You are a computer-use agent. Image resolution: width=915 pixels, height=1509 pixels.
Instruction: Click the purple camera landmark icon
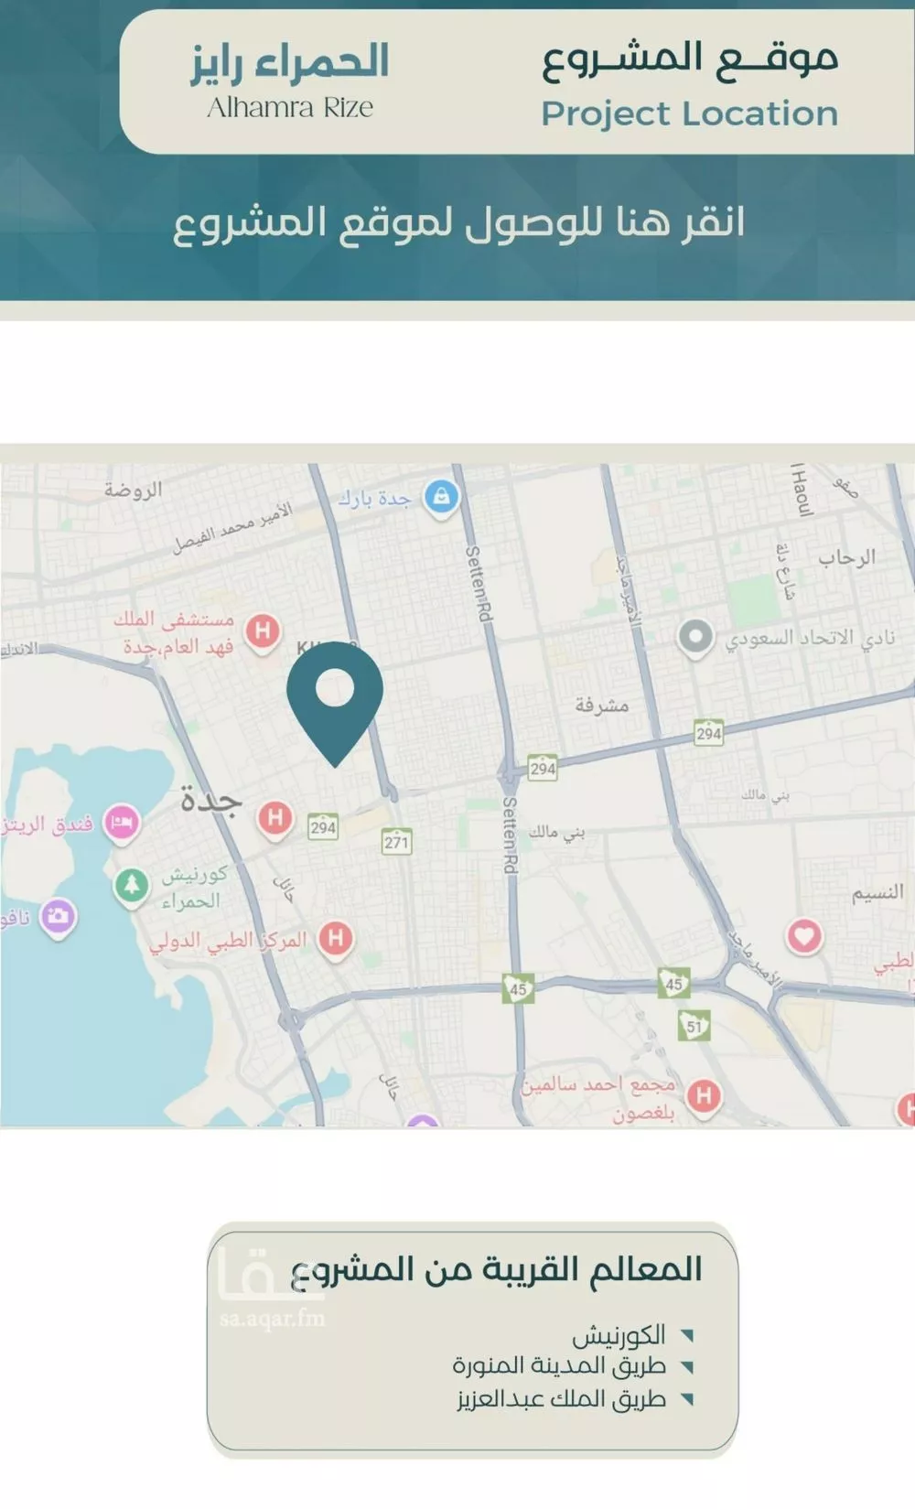(58, 916)
